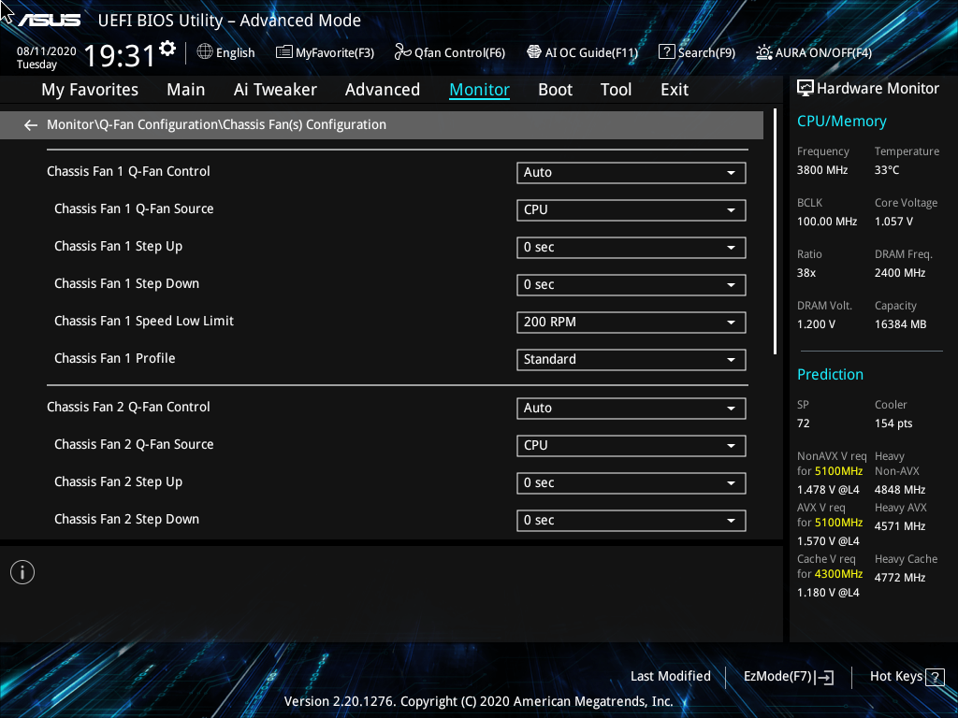Click the 4848 MHz Heavy Non-AVX value
This screenshot has height=718, width=958.
tap(899, 490)
